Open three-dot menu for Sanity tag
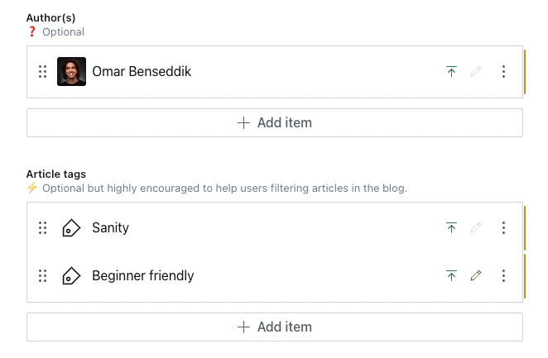 504,227
